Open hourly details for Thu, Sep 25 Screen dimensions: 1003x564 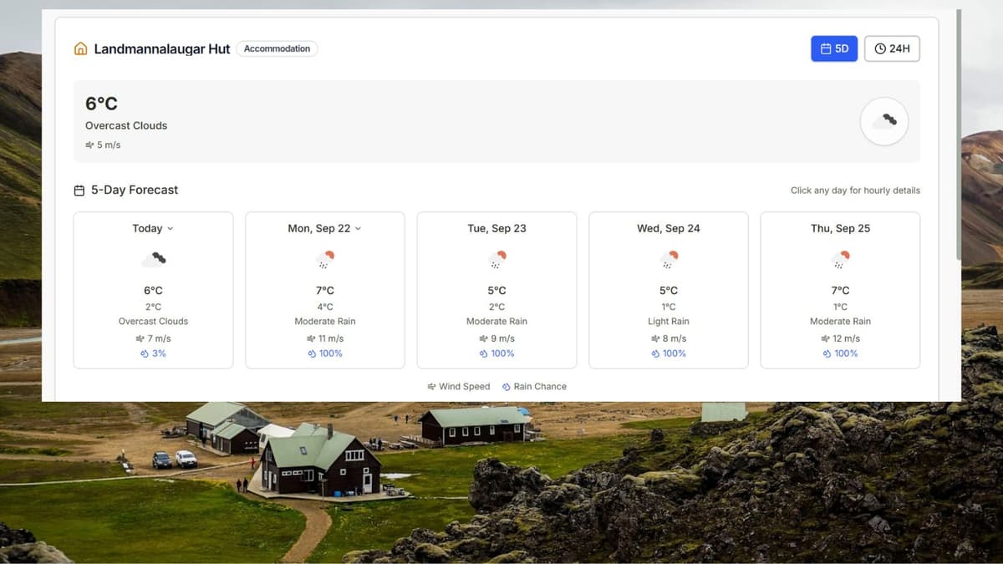tap(840, 290)
